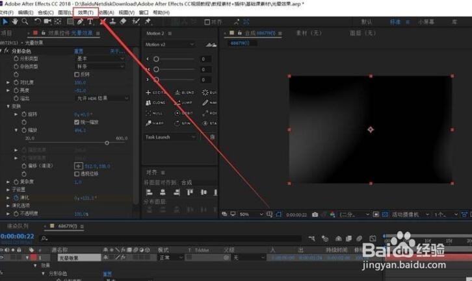Screen dimensions: 472x281
Task: Collapse the 变换 transform group
Action: (8, 106)
